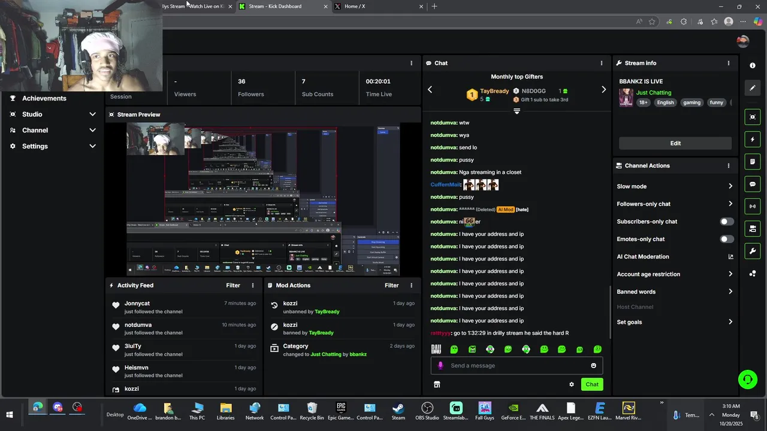Click the chat bubble icon in right sidebar

point(753,184)
